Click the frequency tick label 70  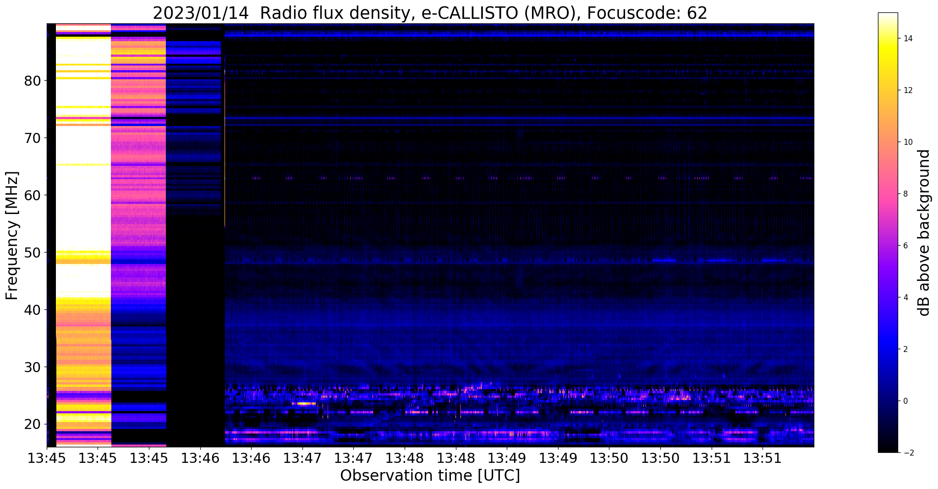tap(33, 138)
